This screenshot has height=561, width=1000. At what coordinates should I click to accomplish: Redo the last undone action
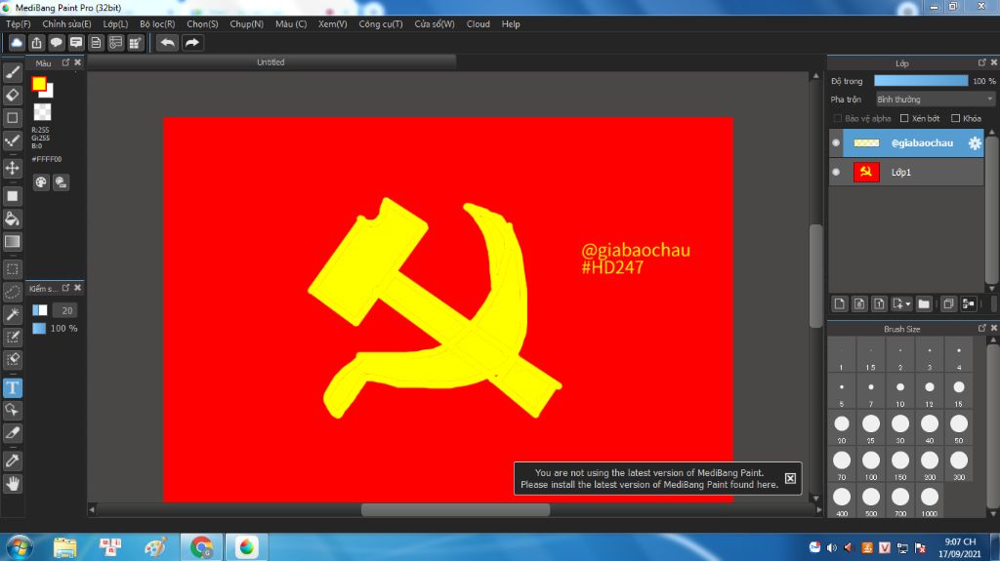tap(192, 43)
